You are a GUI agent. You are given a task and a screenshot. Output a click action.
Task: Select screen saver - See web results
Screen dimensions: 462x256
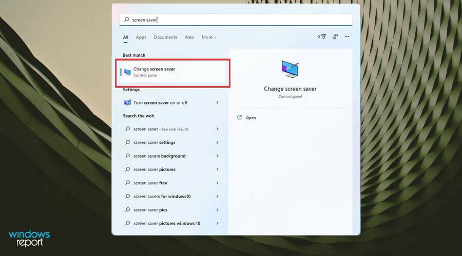[x=172, y=129]
